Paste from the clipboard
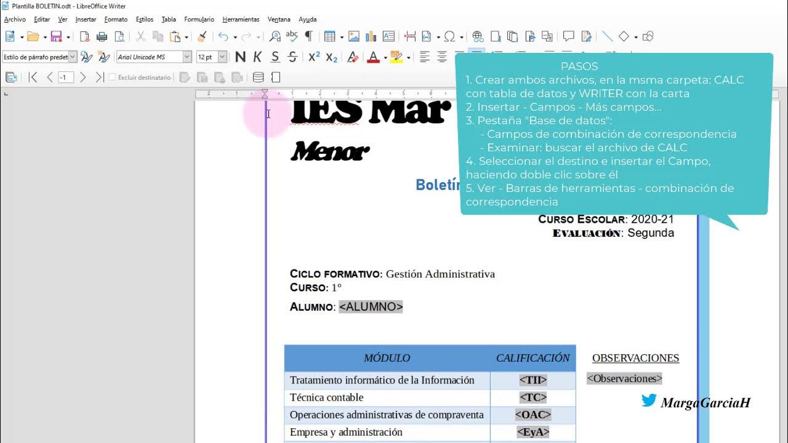The height and width of the screenshot is (443, 788). click(175, 37)
